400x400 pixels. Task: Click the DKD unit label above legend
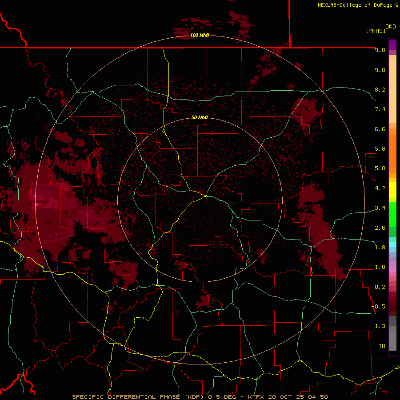(391, 27)
